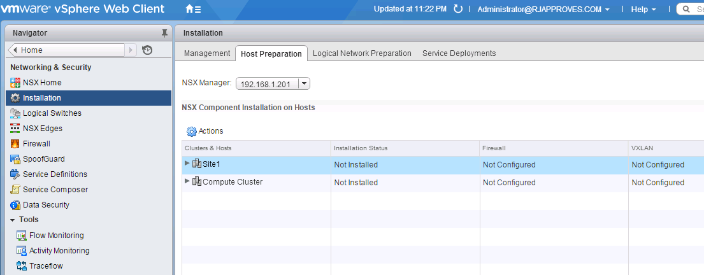Pin the Navigator panel
Viewport: 704px width, 275px height.
point(164,32)
